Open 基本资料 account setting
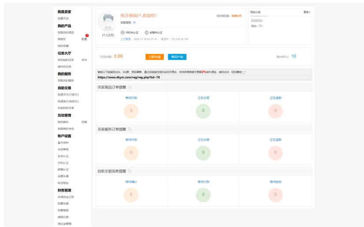364x227 pixels. point(63,143)
